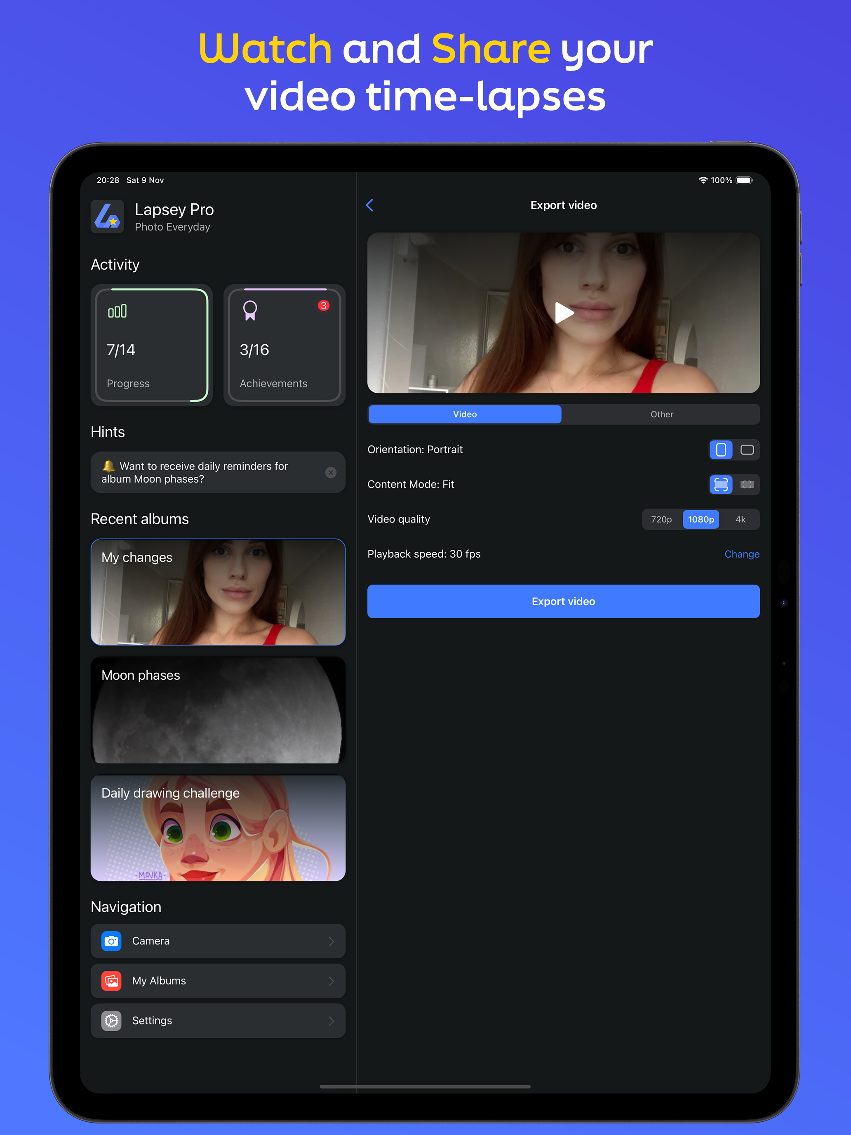The height and width of the screenshot is (1135, 851).
Task: Check the battery indicator icon
Action: 744,180
